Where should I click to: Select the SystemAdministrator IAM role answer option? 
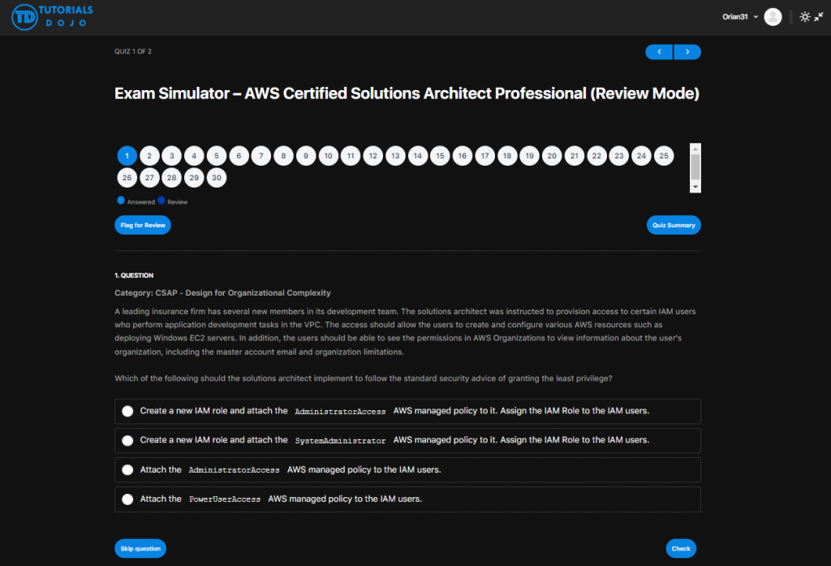tap(127, 440)
